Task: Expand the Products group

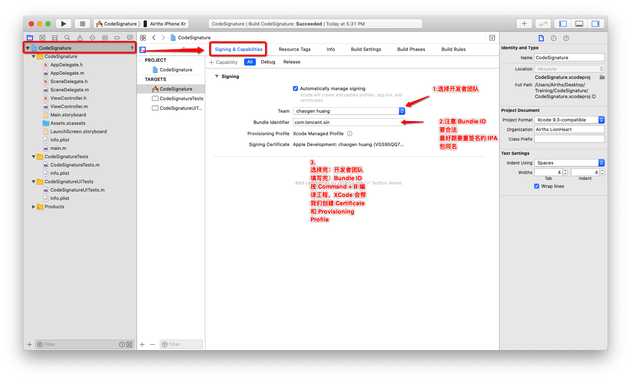Action: click(34, 207)
